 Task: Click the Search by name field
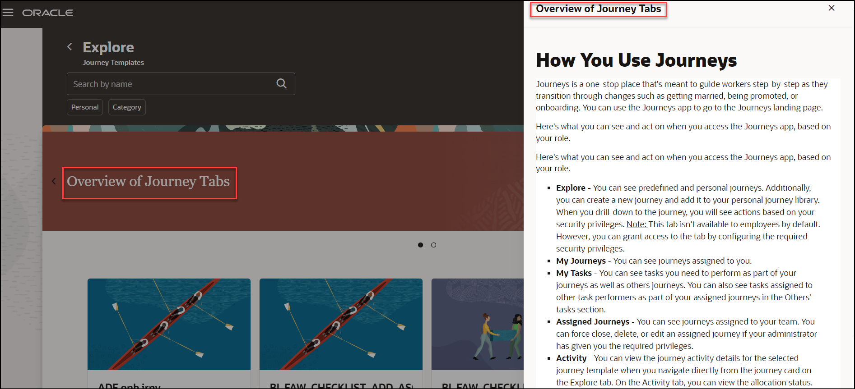[181, 84]
